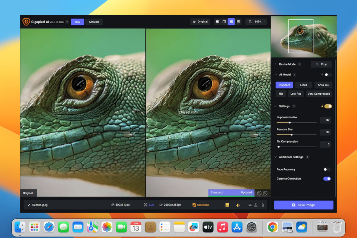
Task: Click the happy face rating icon
Action: pos(259,193)
